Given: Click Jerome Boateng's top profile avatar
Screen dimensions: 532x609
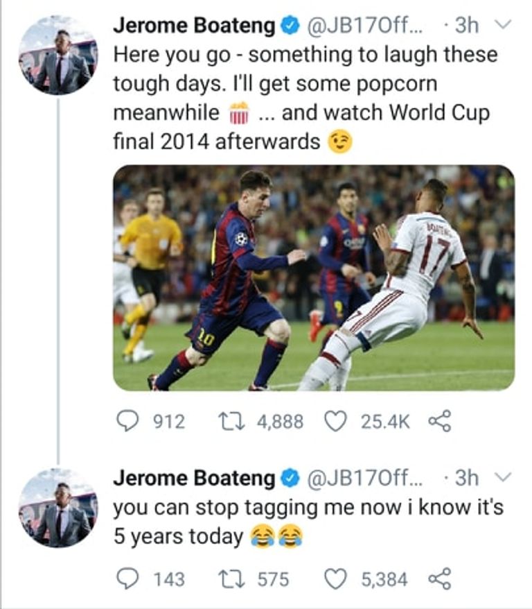Looking at the screenshot, I should (x=57, y=54).
